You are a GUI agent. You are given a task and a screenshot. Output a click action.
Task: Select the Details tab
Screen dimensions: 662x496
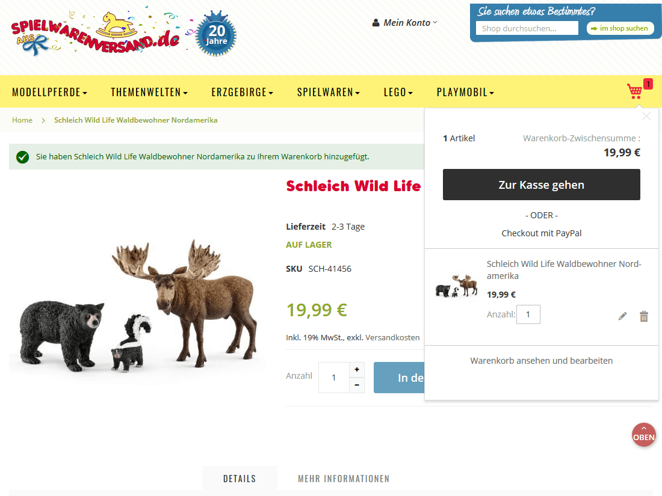click(240, 479)
